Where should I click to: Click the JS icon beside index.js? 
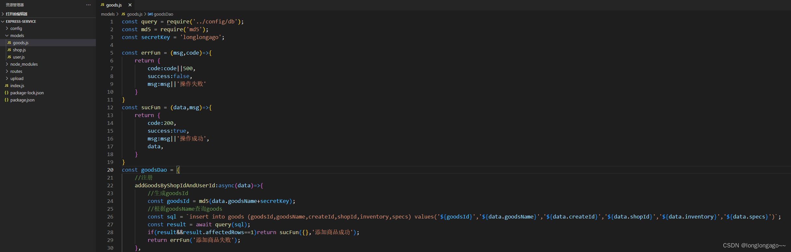6,86
